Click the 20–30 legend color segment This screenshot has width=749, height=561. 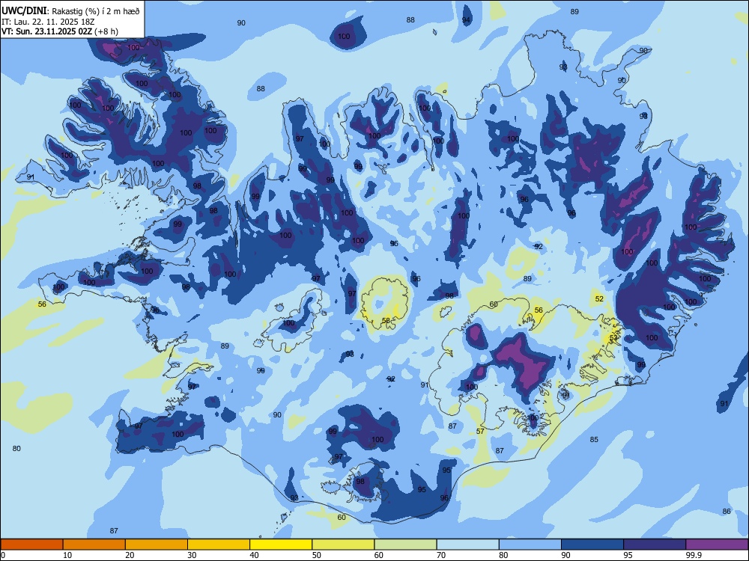click(x=157, y=545)
